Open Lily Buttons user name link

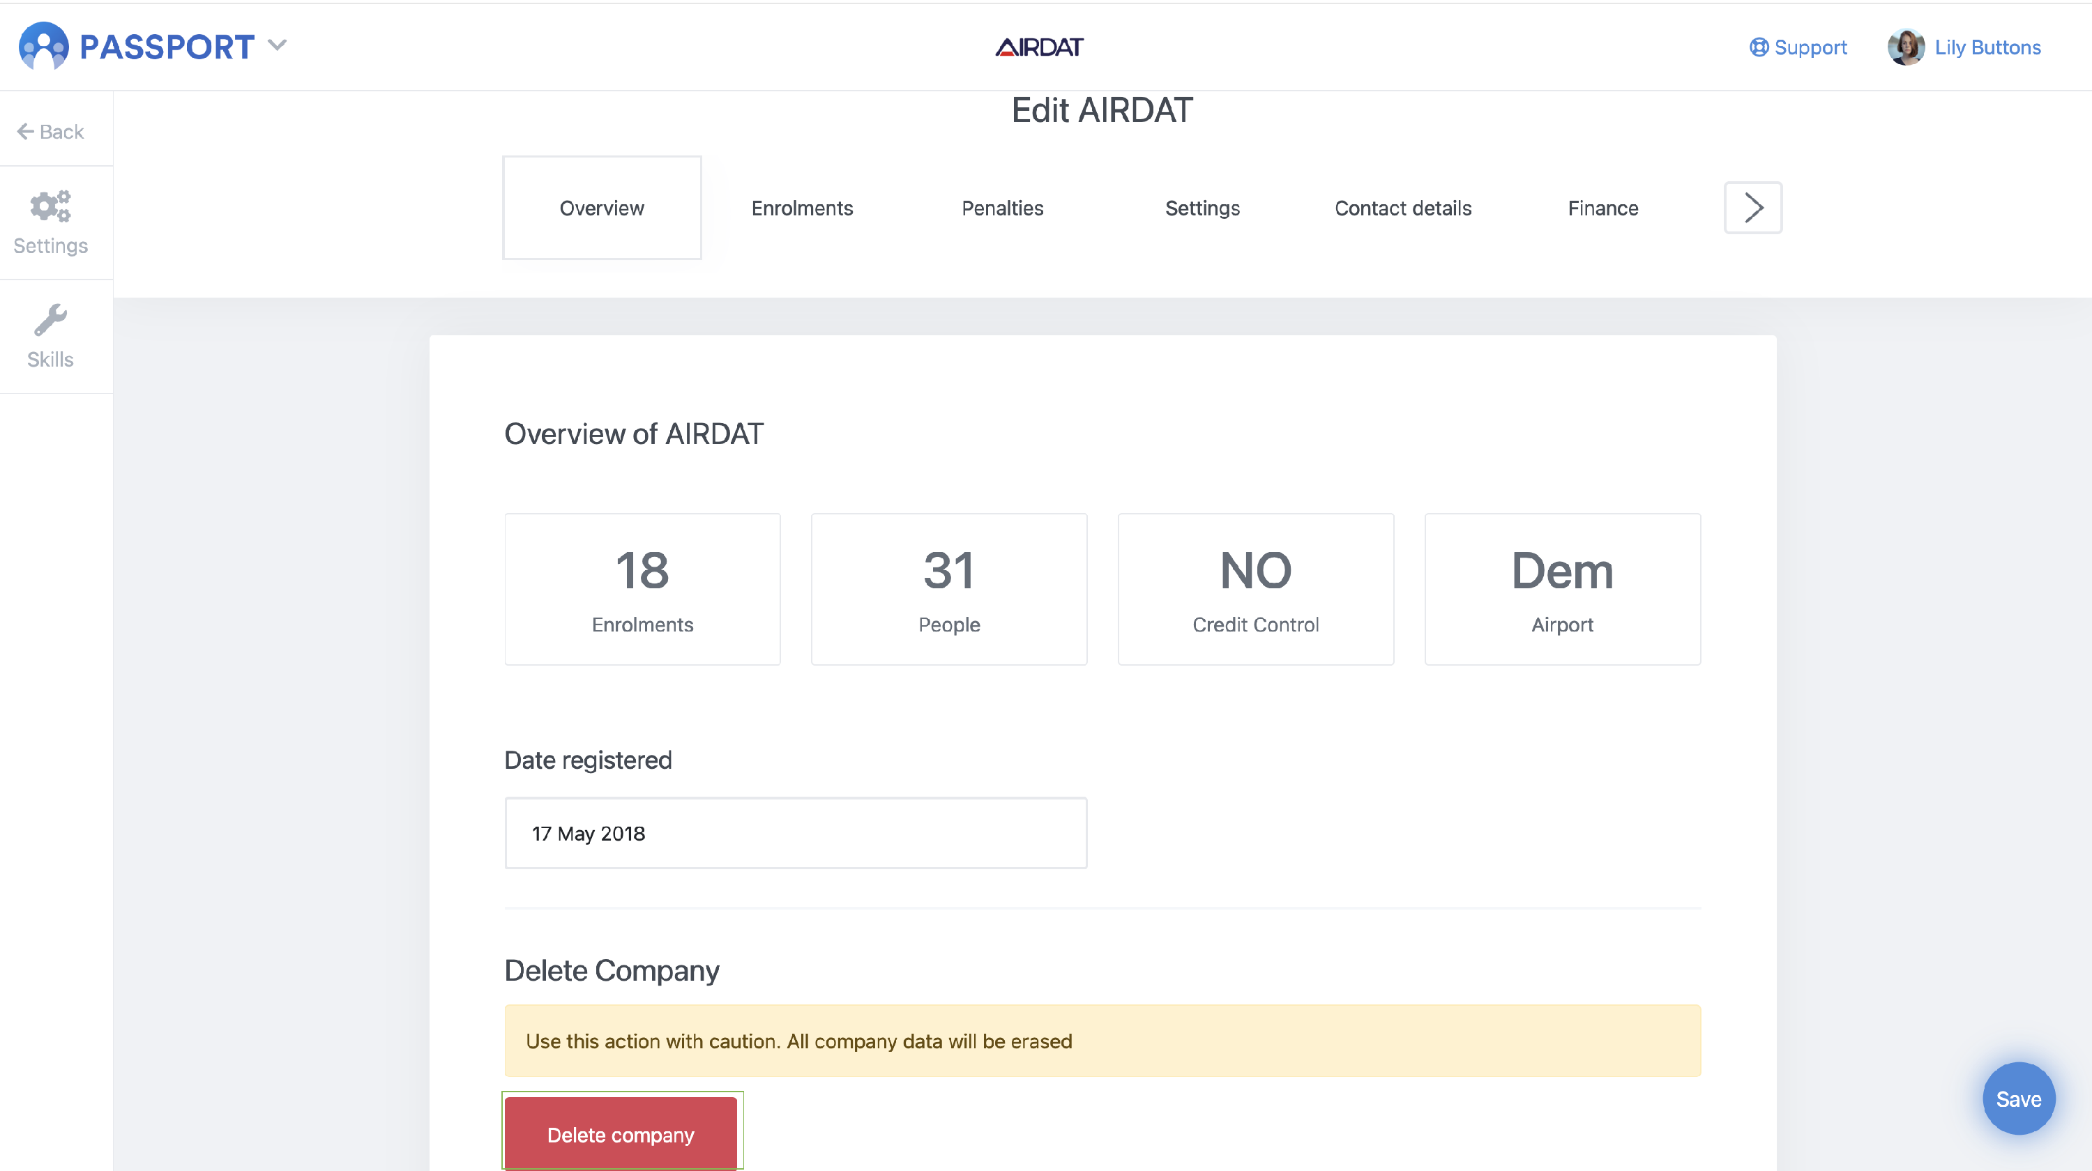1987,47
